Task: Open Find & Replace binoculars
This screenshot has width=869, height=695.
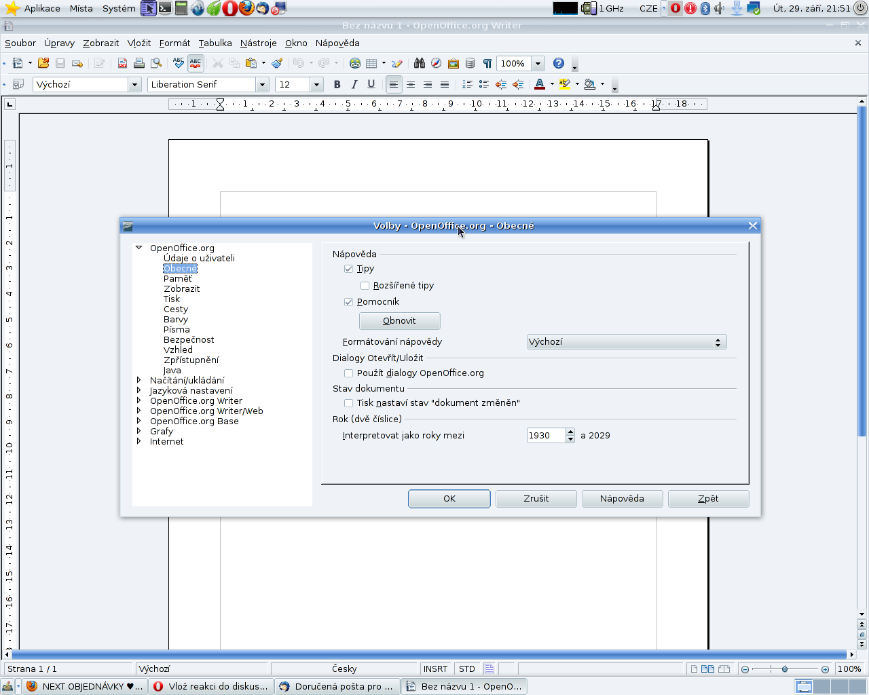Action: 420,63
